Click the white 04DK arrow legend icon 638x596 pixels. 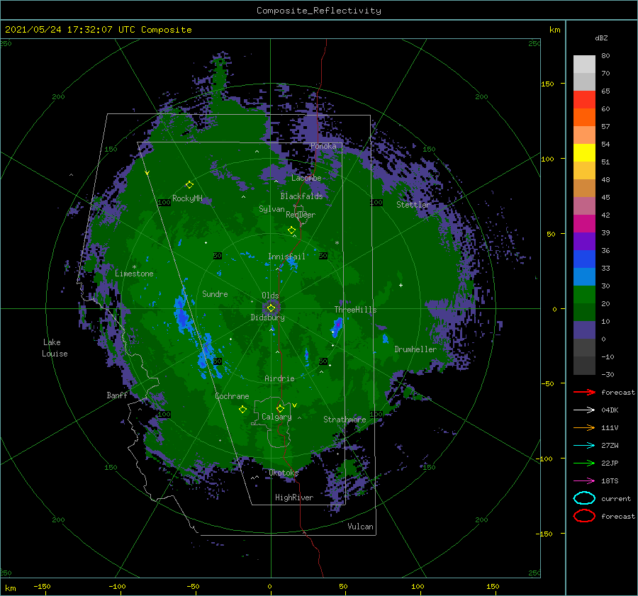584,410
